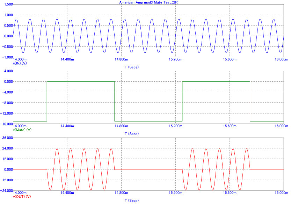Click 15.600m time label in v(IN) plot
Screen dimensions: 291x204
[230, 59]
